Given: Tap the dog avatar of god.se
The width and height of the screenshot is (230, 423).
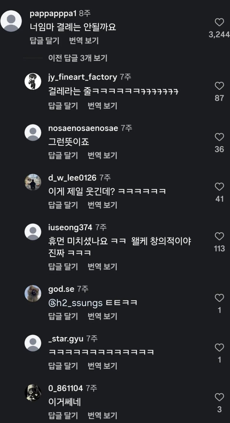Looking at the screenshot, I should click(33, 293).
